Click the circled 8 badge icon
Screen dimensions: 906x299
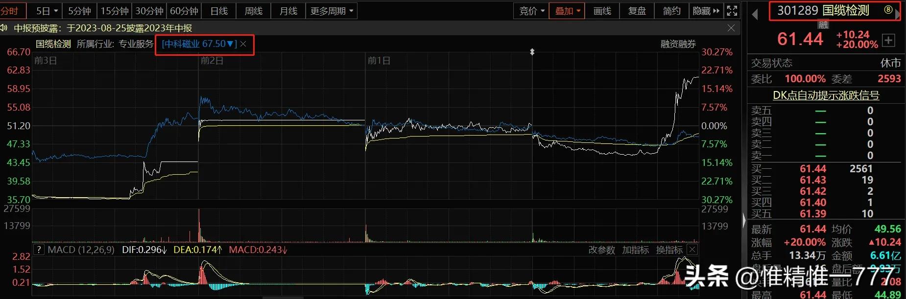point(888,10)
